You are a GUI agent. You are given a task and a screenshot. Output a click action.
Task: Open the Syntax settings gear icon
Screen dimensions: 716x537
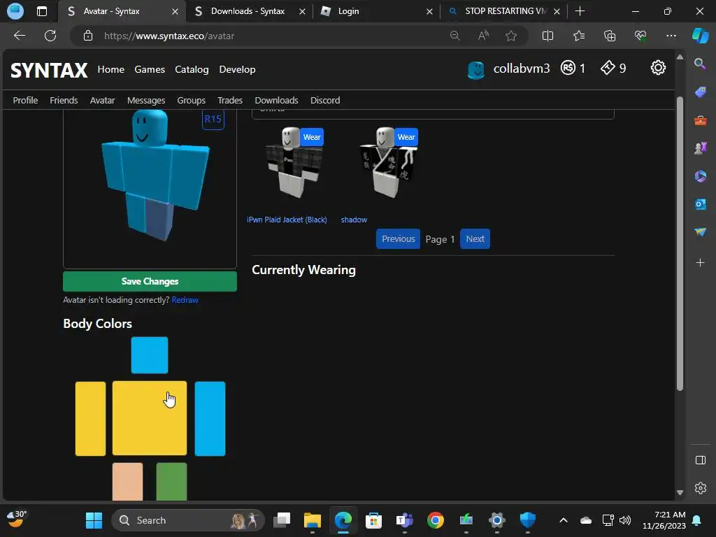657,68
